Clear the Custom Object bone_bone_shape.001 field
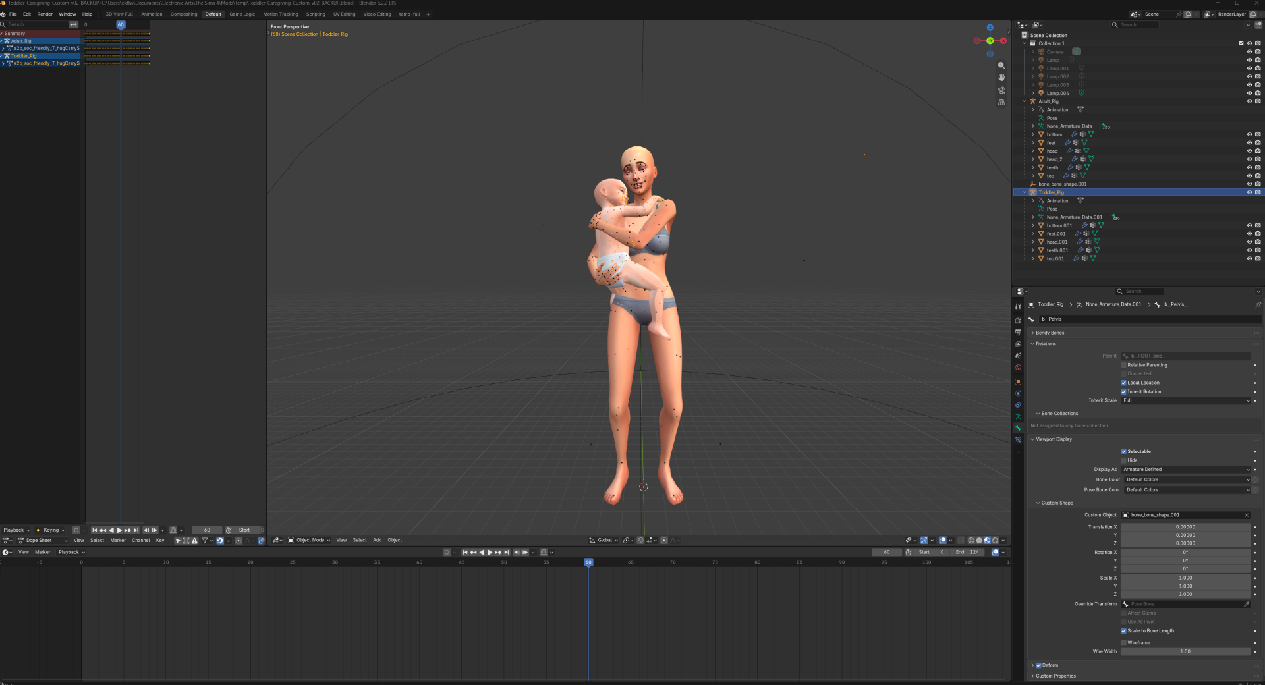1265x685 pixels. point(1247,516)
